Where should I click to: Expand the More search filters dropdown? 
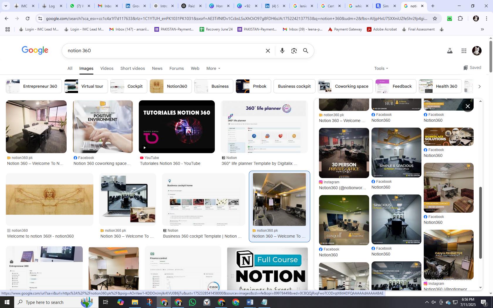(x=213, y=68)
